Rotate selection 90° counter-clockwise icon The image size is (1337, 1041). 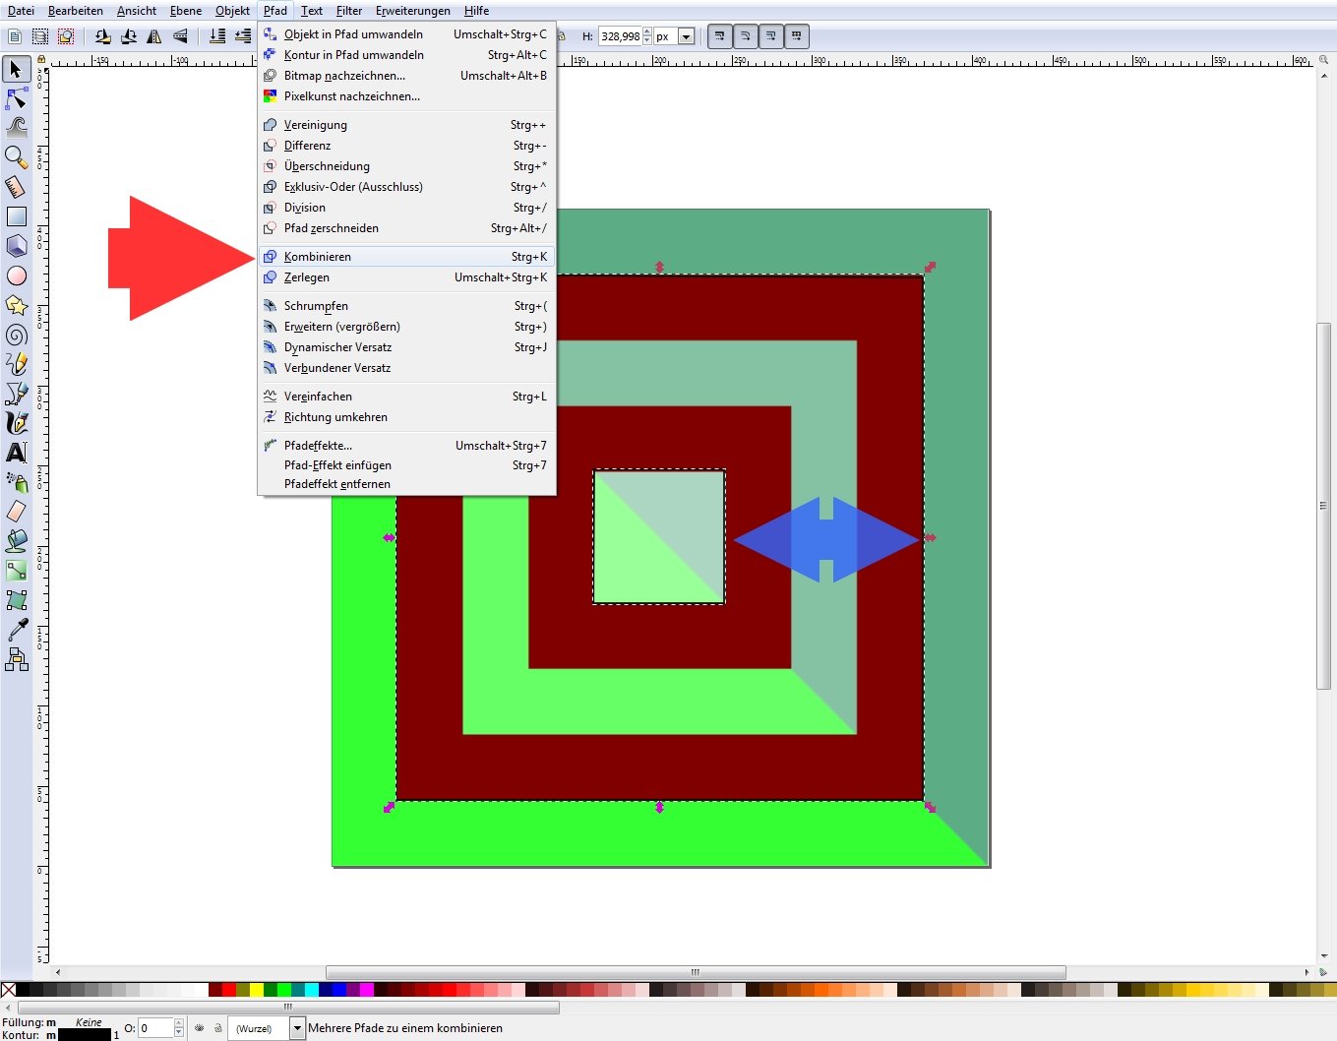coord(102,36)
